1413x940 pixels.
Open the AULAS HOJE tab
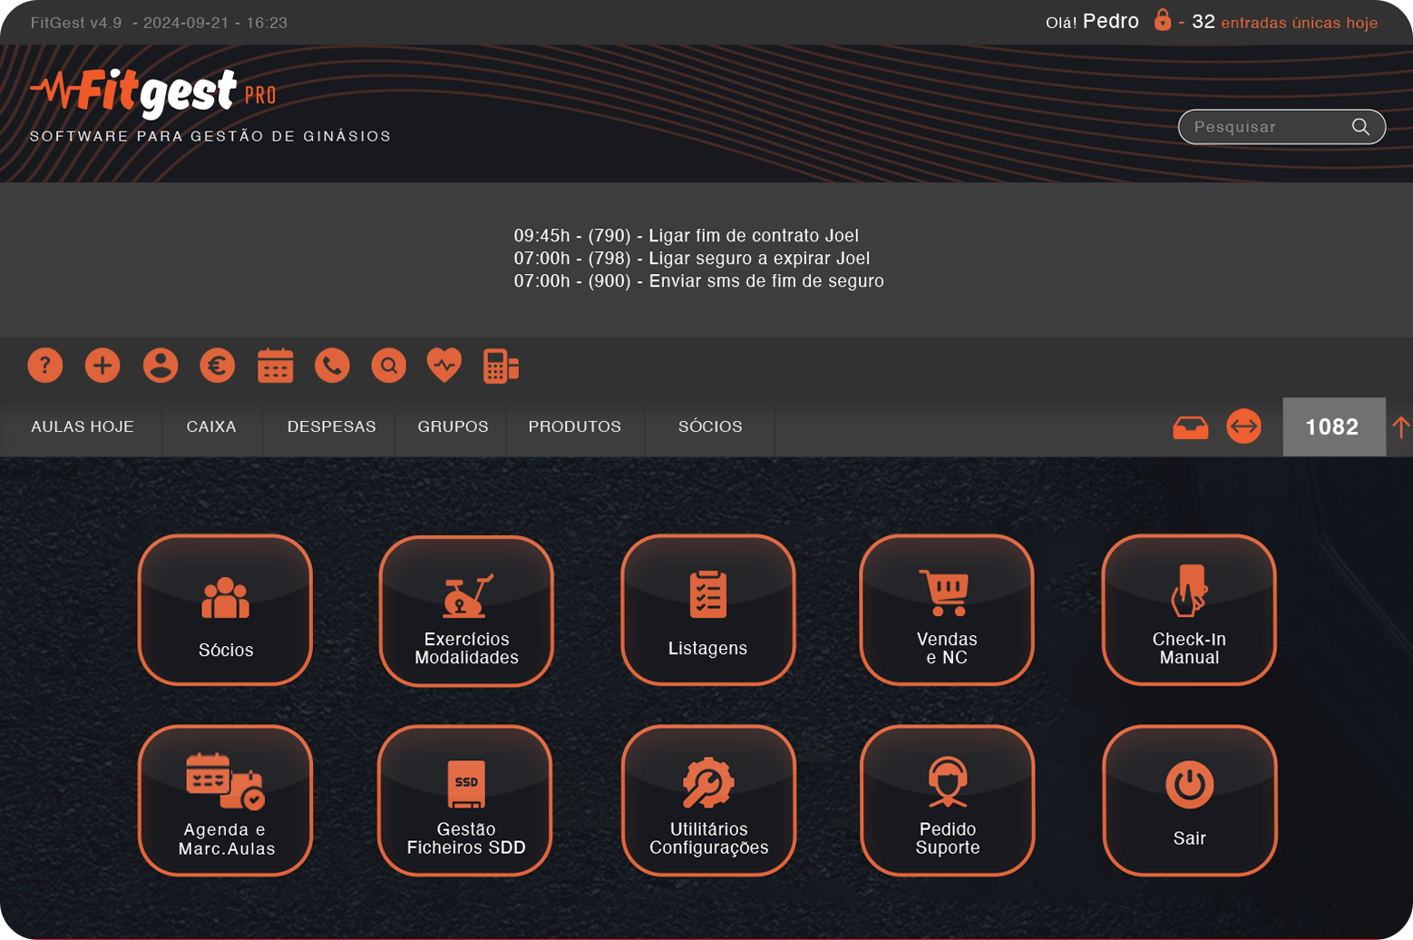[83, 426]
